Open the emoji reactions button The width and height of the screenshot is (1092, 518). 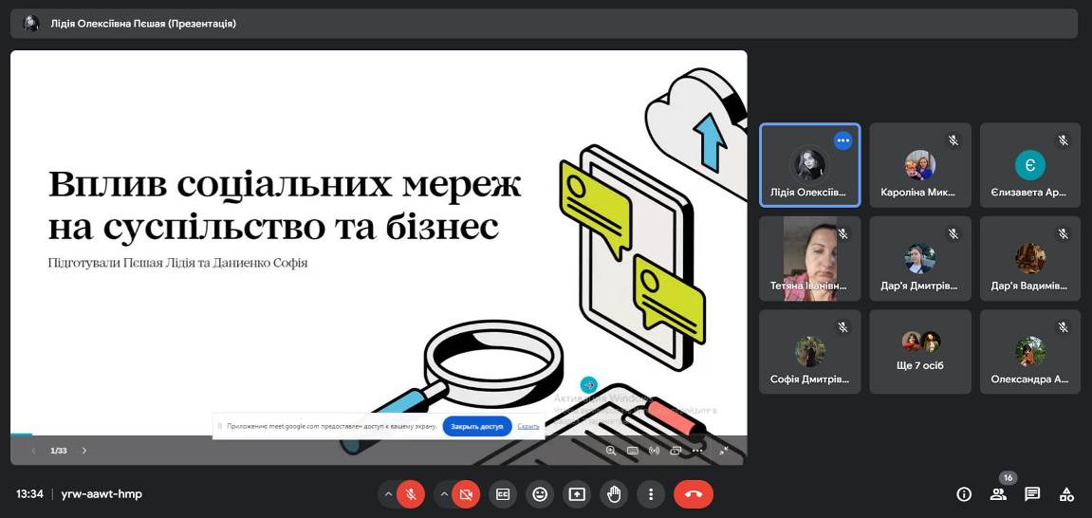(540, 494)
